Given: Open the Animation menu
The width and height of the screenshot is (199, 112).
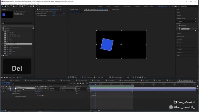Looking at the screenshot, I should (25, 4).
